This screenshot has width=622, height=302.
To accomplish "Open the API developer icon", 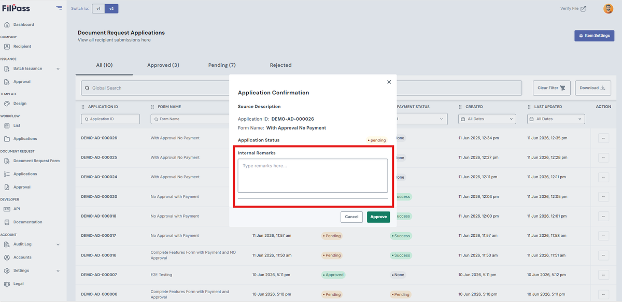I will click(7, 209).
